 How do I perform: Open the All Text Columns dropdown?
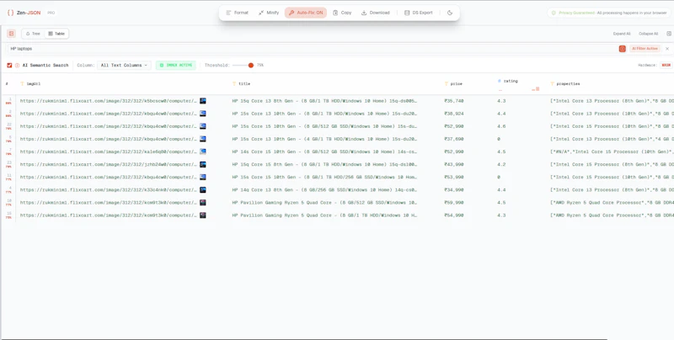[x=124, y=66]
